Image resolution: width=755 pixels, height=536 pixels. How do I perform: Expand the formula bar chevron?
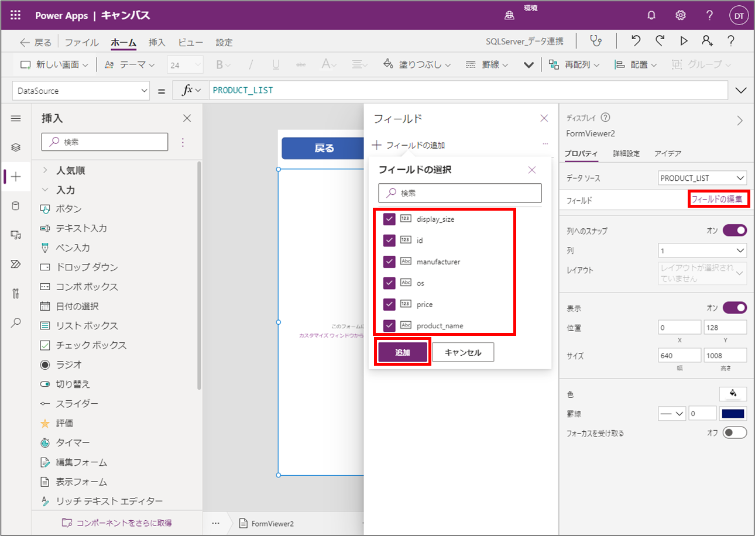pyautogui.click(x=740, y=90)
